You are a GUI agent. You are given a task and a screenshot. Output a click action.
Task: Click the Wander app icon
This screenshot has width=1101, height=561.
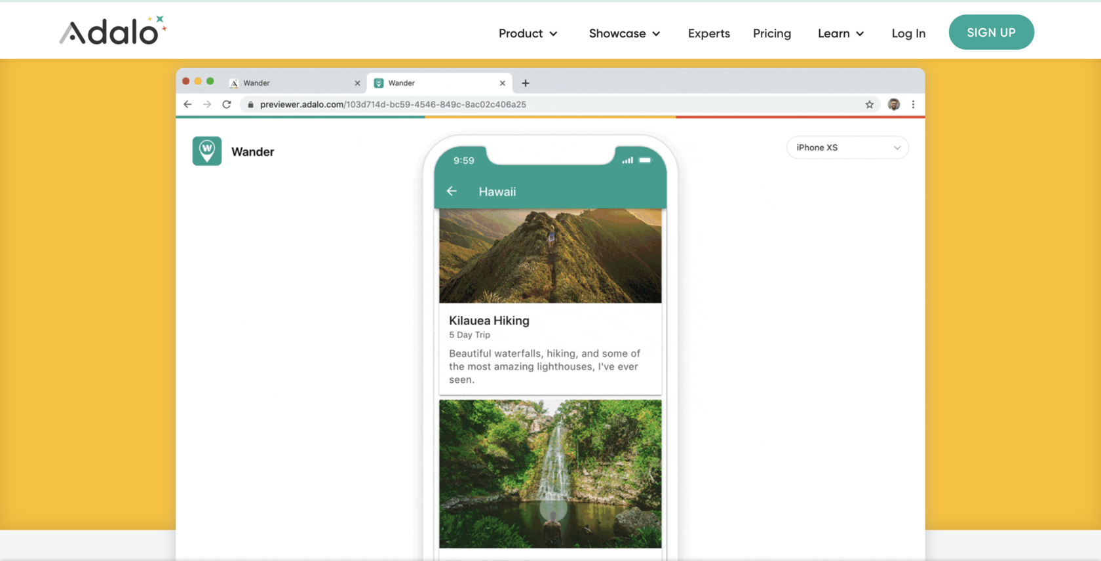pos(207,151)
